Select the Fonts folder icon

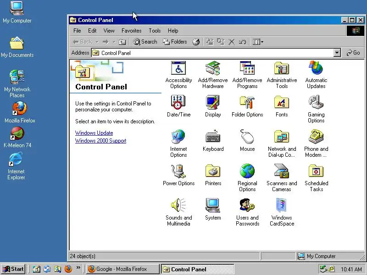click(x=282, y=106)
